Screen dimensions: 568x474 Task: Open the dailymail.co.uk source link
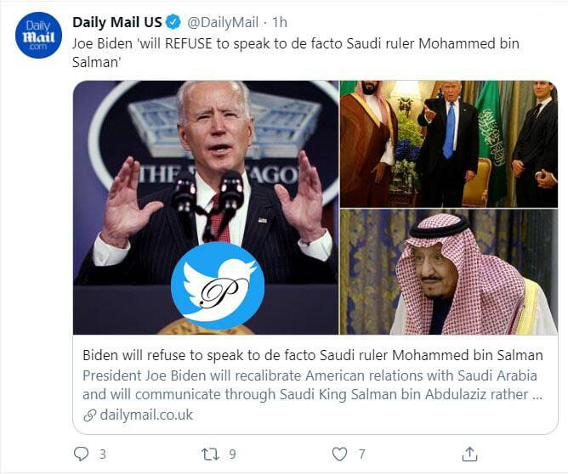click(x=146, y=415)
